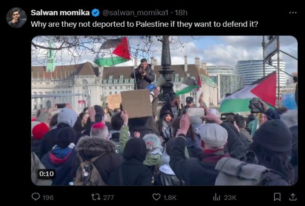Open Salwan momika profile picture
The image size is (305, 206).
click(x=16, y=18)
